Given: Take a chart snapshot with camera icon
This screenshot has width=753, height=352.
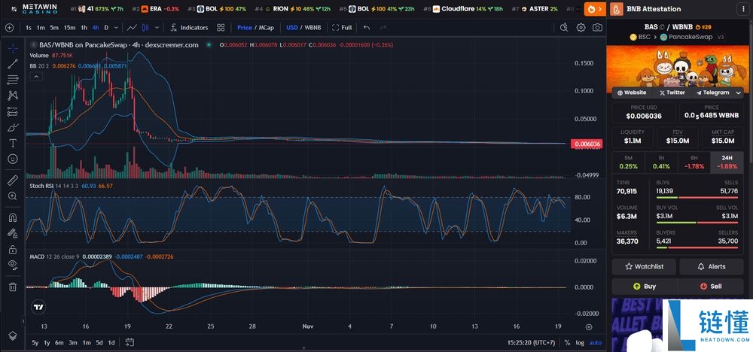Looking at the screenshot, I should pos(597,27).
